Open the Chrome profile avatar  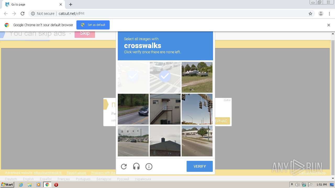[x=321, y=14]
